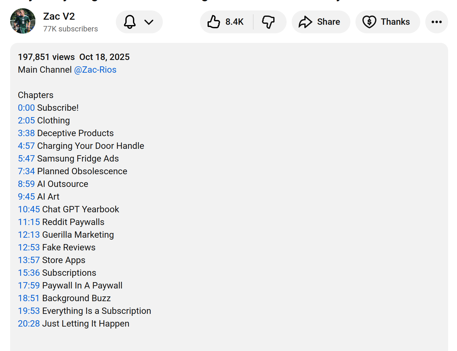Click the Share arrow button

pyautogui.click(x=321, y=22)
